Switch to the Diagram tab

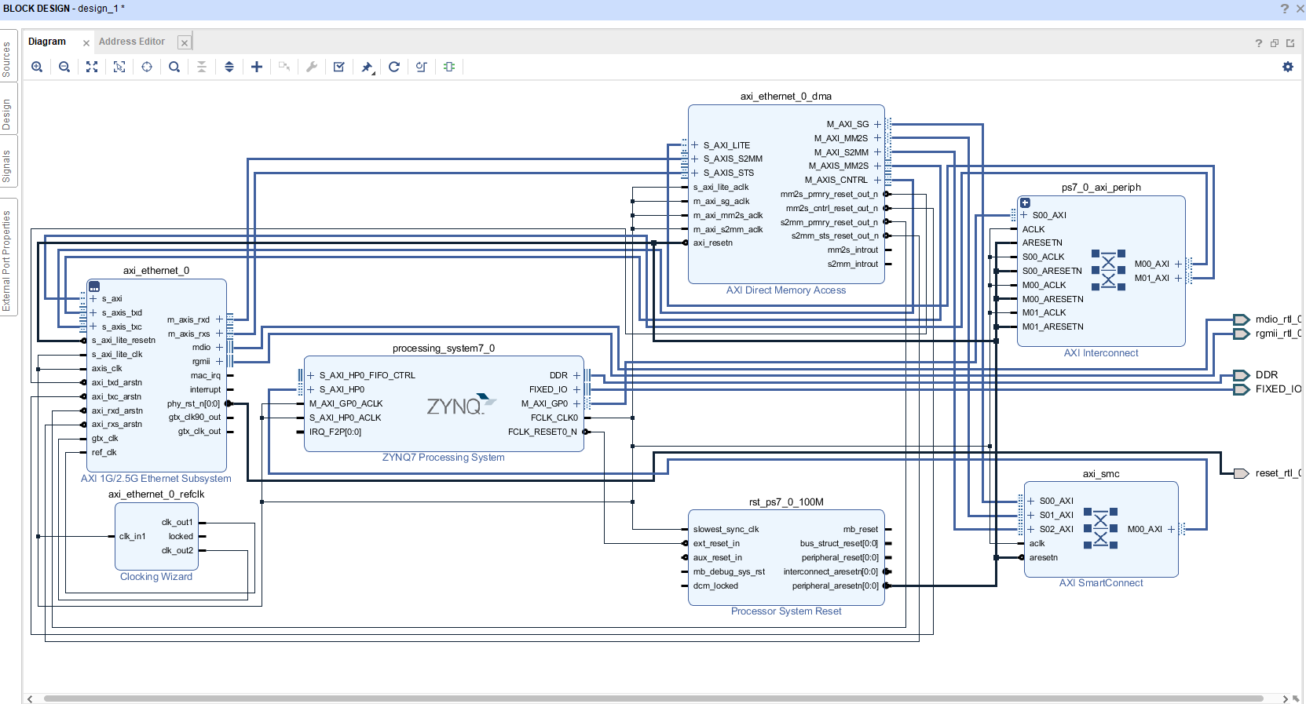pos(47,42)
